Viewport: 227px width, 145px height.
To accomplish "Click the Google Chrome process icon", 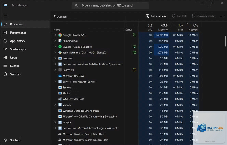I will coord(60,35).
